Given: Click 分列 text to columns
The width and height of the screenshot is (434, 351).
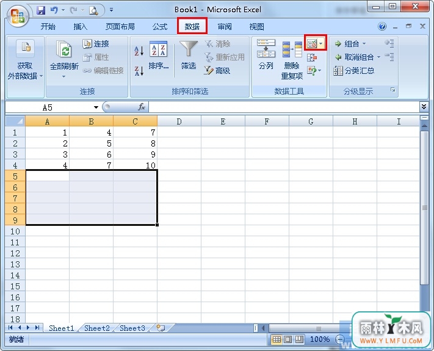Looking at the screenshot, I should tap(266, 54).
